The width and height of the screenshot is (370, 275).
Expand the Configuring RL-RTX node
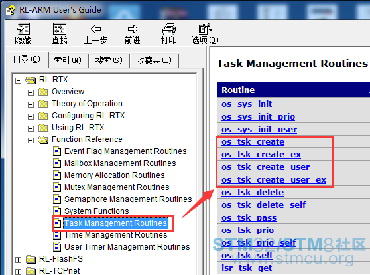point(31,116)
